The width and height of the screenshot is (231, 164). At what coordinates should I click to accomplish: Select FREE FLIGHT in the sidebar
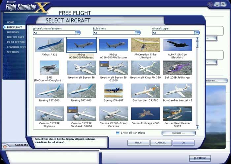coord(14,27)
